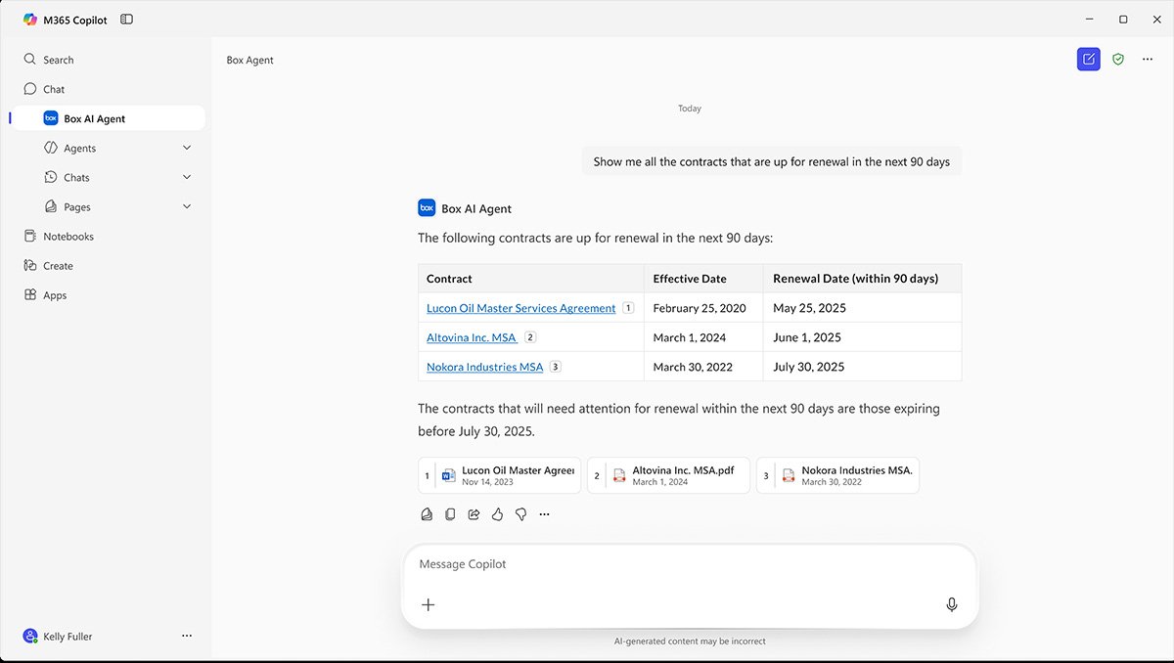
Task: Select Box AI Agent in the sidebar
Action: 94,118
